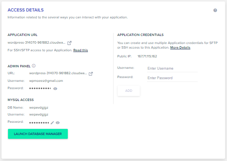Click the DB Name value wepavdgjgz

click(x=38, y=108)
